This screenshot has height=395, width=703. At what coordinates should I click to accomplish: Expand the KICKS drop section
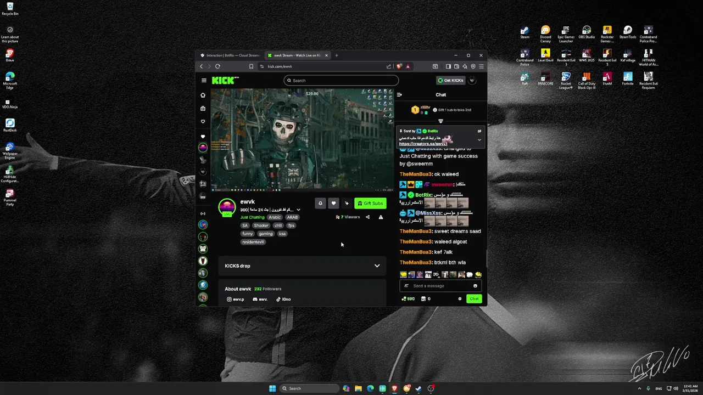[x=302, y=266]
